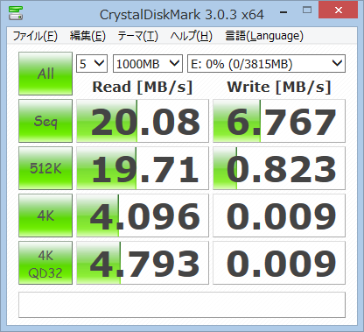Open the 言語(Language) menu

264,36
